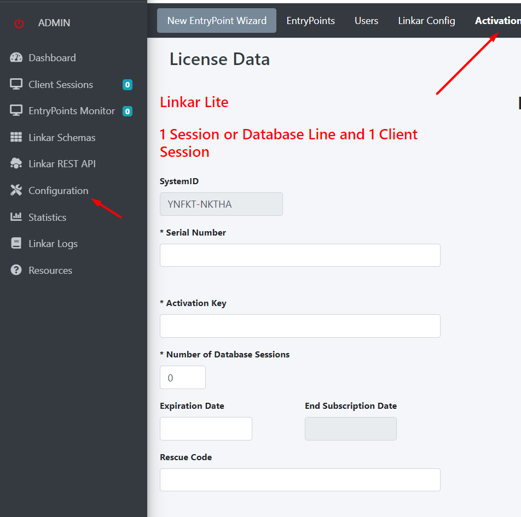This screenshot has height=517, width=521.
Task: Focus the Serial Number input
Action: tap(300, 255)
